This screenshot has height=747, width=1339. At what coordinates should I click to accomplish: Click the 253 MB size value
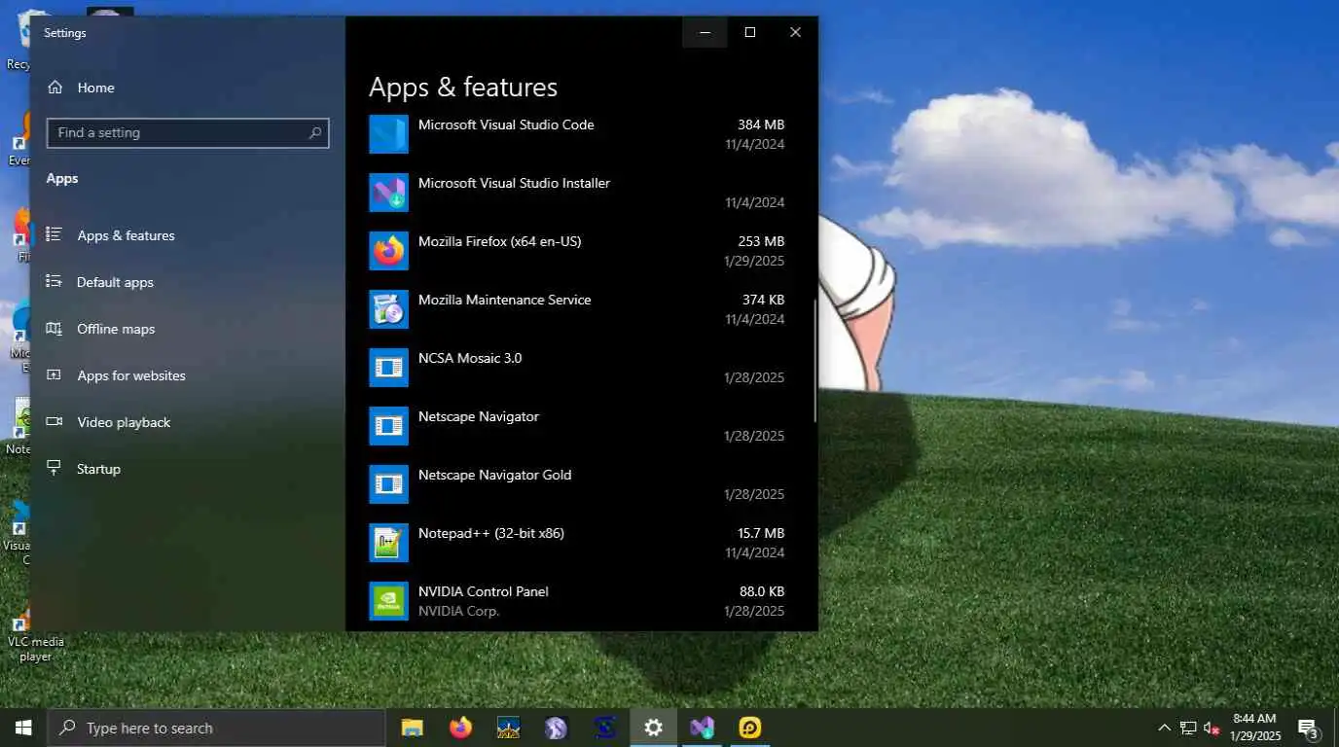pos(761,241)
